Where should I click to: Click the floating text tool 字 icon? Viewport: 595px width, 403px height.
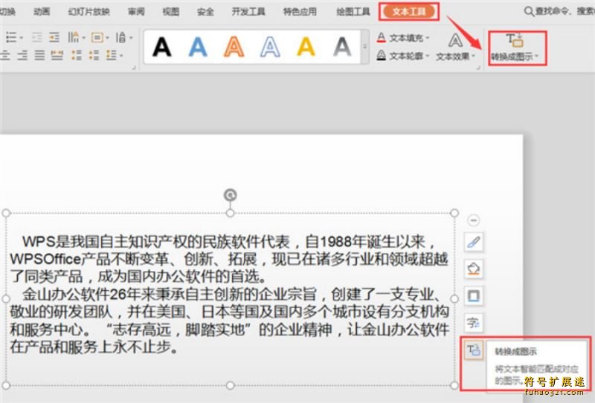coord(474,323)
